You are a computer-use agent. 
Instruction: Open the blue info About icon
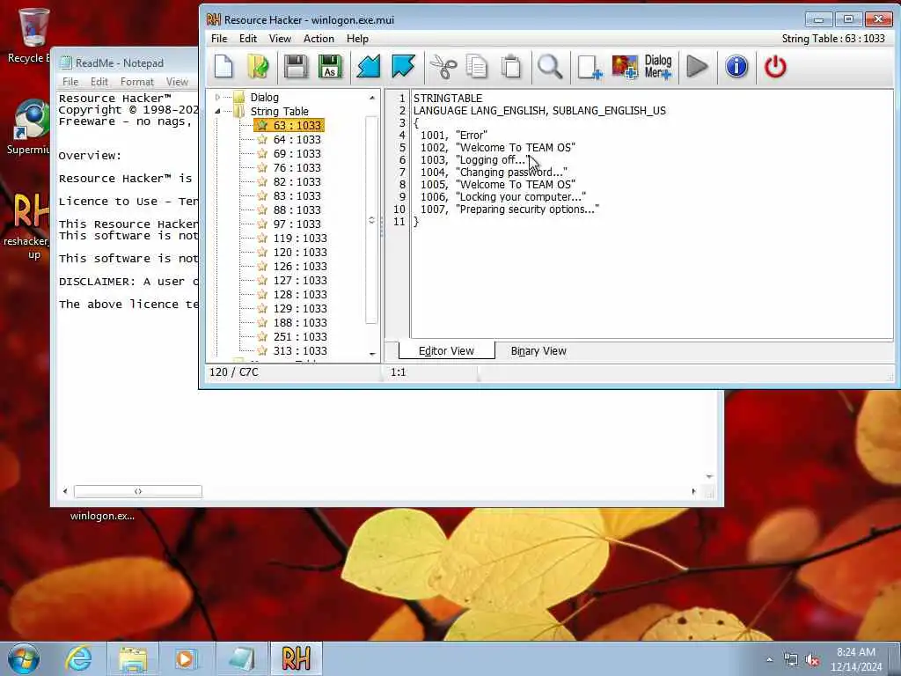click(x=736, y=67)
